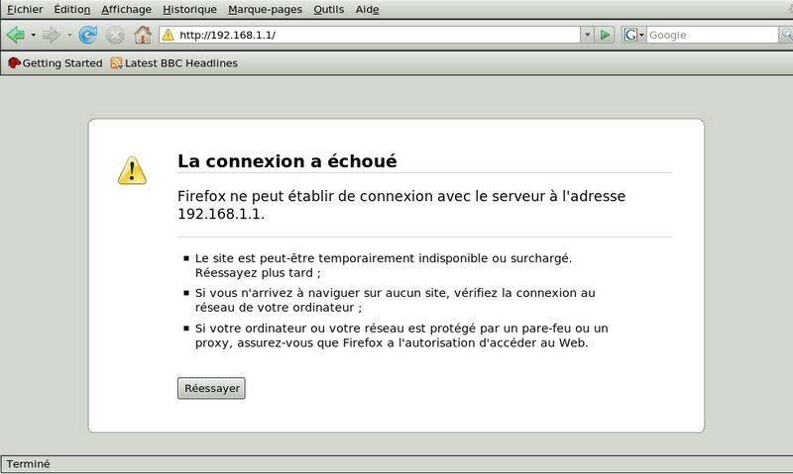The image size is (793, 474).
Task: Open the Édition menu
Action: [x=71, y=9]
